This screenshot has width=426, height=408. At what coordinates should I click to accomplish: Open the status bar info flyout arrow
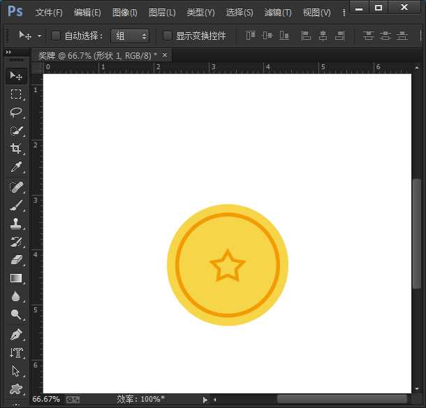click(205, 400)
